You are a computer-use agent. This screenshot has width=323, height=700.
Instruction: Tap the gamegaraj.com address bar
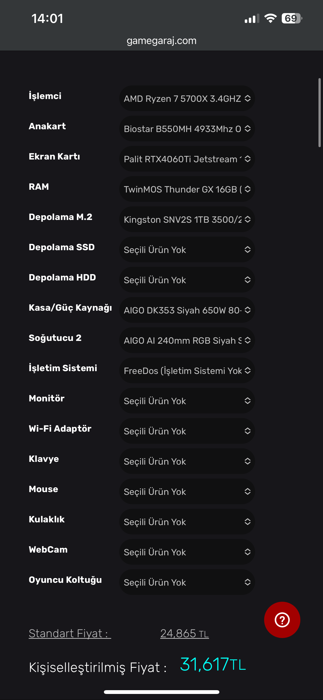pos(162,41)
